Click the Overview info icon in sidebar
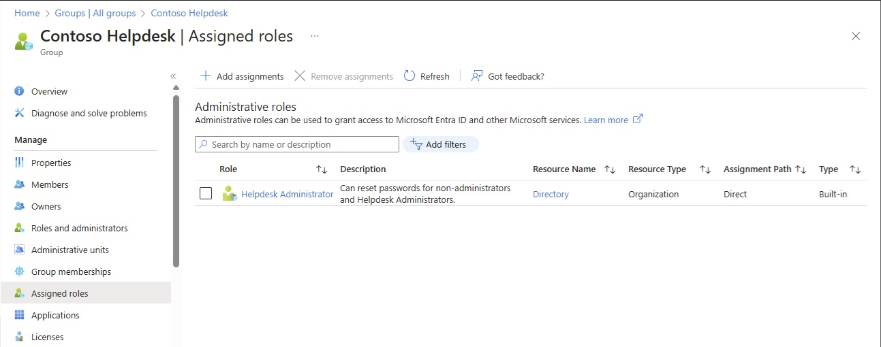 [x=19, y=91]
